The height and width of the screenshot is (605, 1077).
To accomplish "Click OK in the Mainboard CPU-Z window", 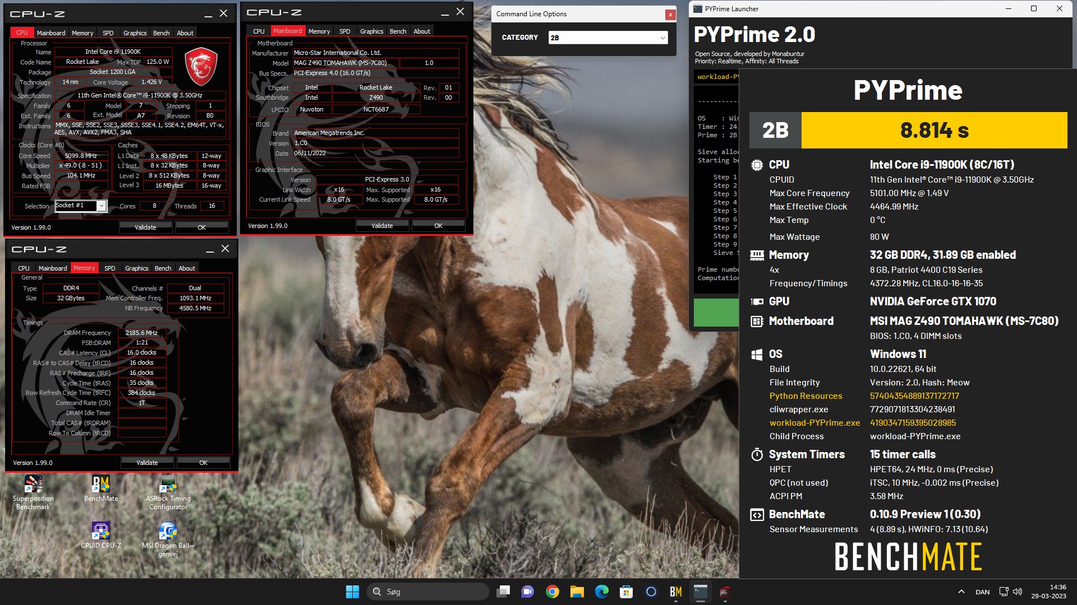I will 438,226.
